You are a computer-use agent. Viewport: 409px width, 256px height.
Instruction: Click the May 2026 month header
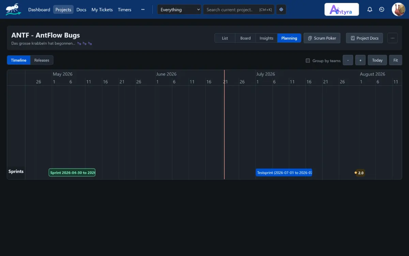(63, 74)
